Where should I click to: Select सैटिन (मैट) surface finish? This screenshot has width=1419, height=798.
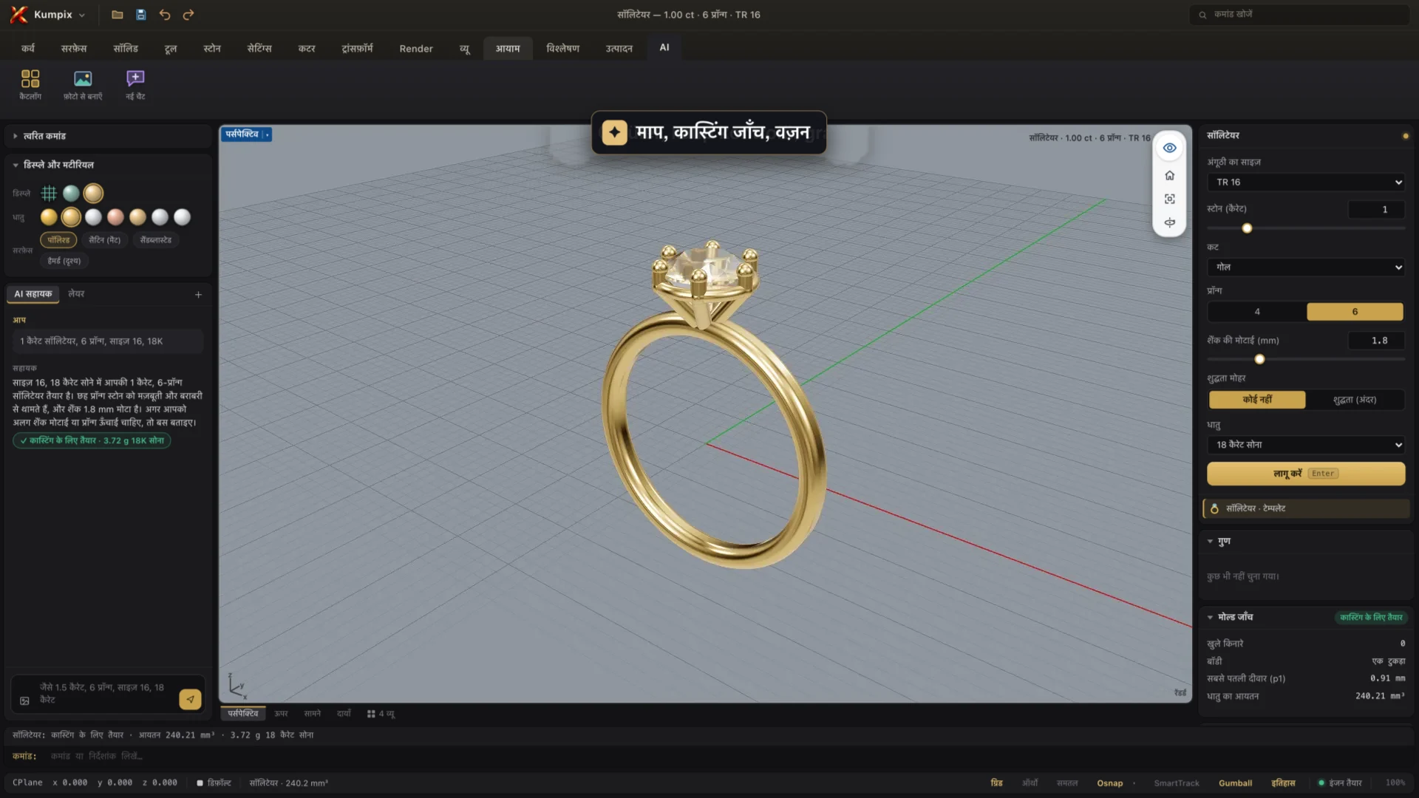(104, 240)
